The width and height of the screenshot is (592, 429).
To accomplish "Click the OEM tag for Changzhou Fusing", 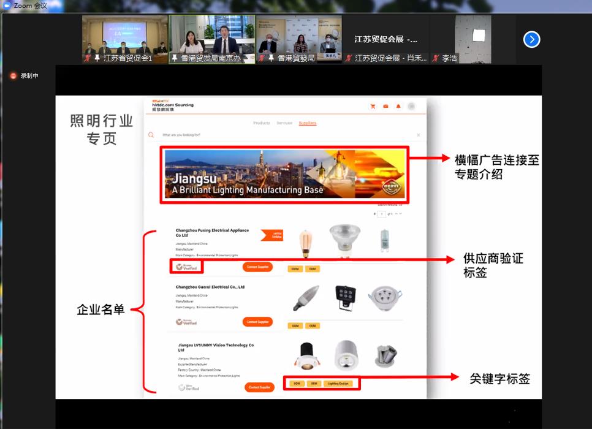I will pos(313,269).
